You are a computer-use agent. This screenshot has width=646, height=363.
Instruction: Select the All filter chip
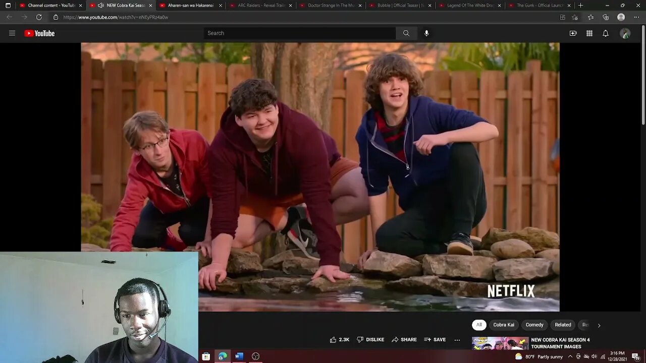tap(479, 325)
